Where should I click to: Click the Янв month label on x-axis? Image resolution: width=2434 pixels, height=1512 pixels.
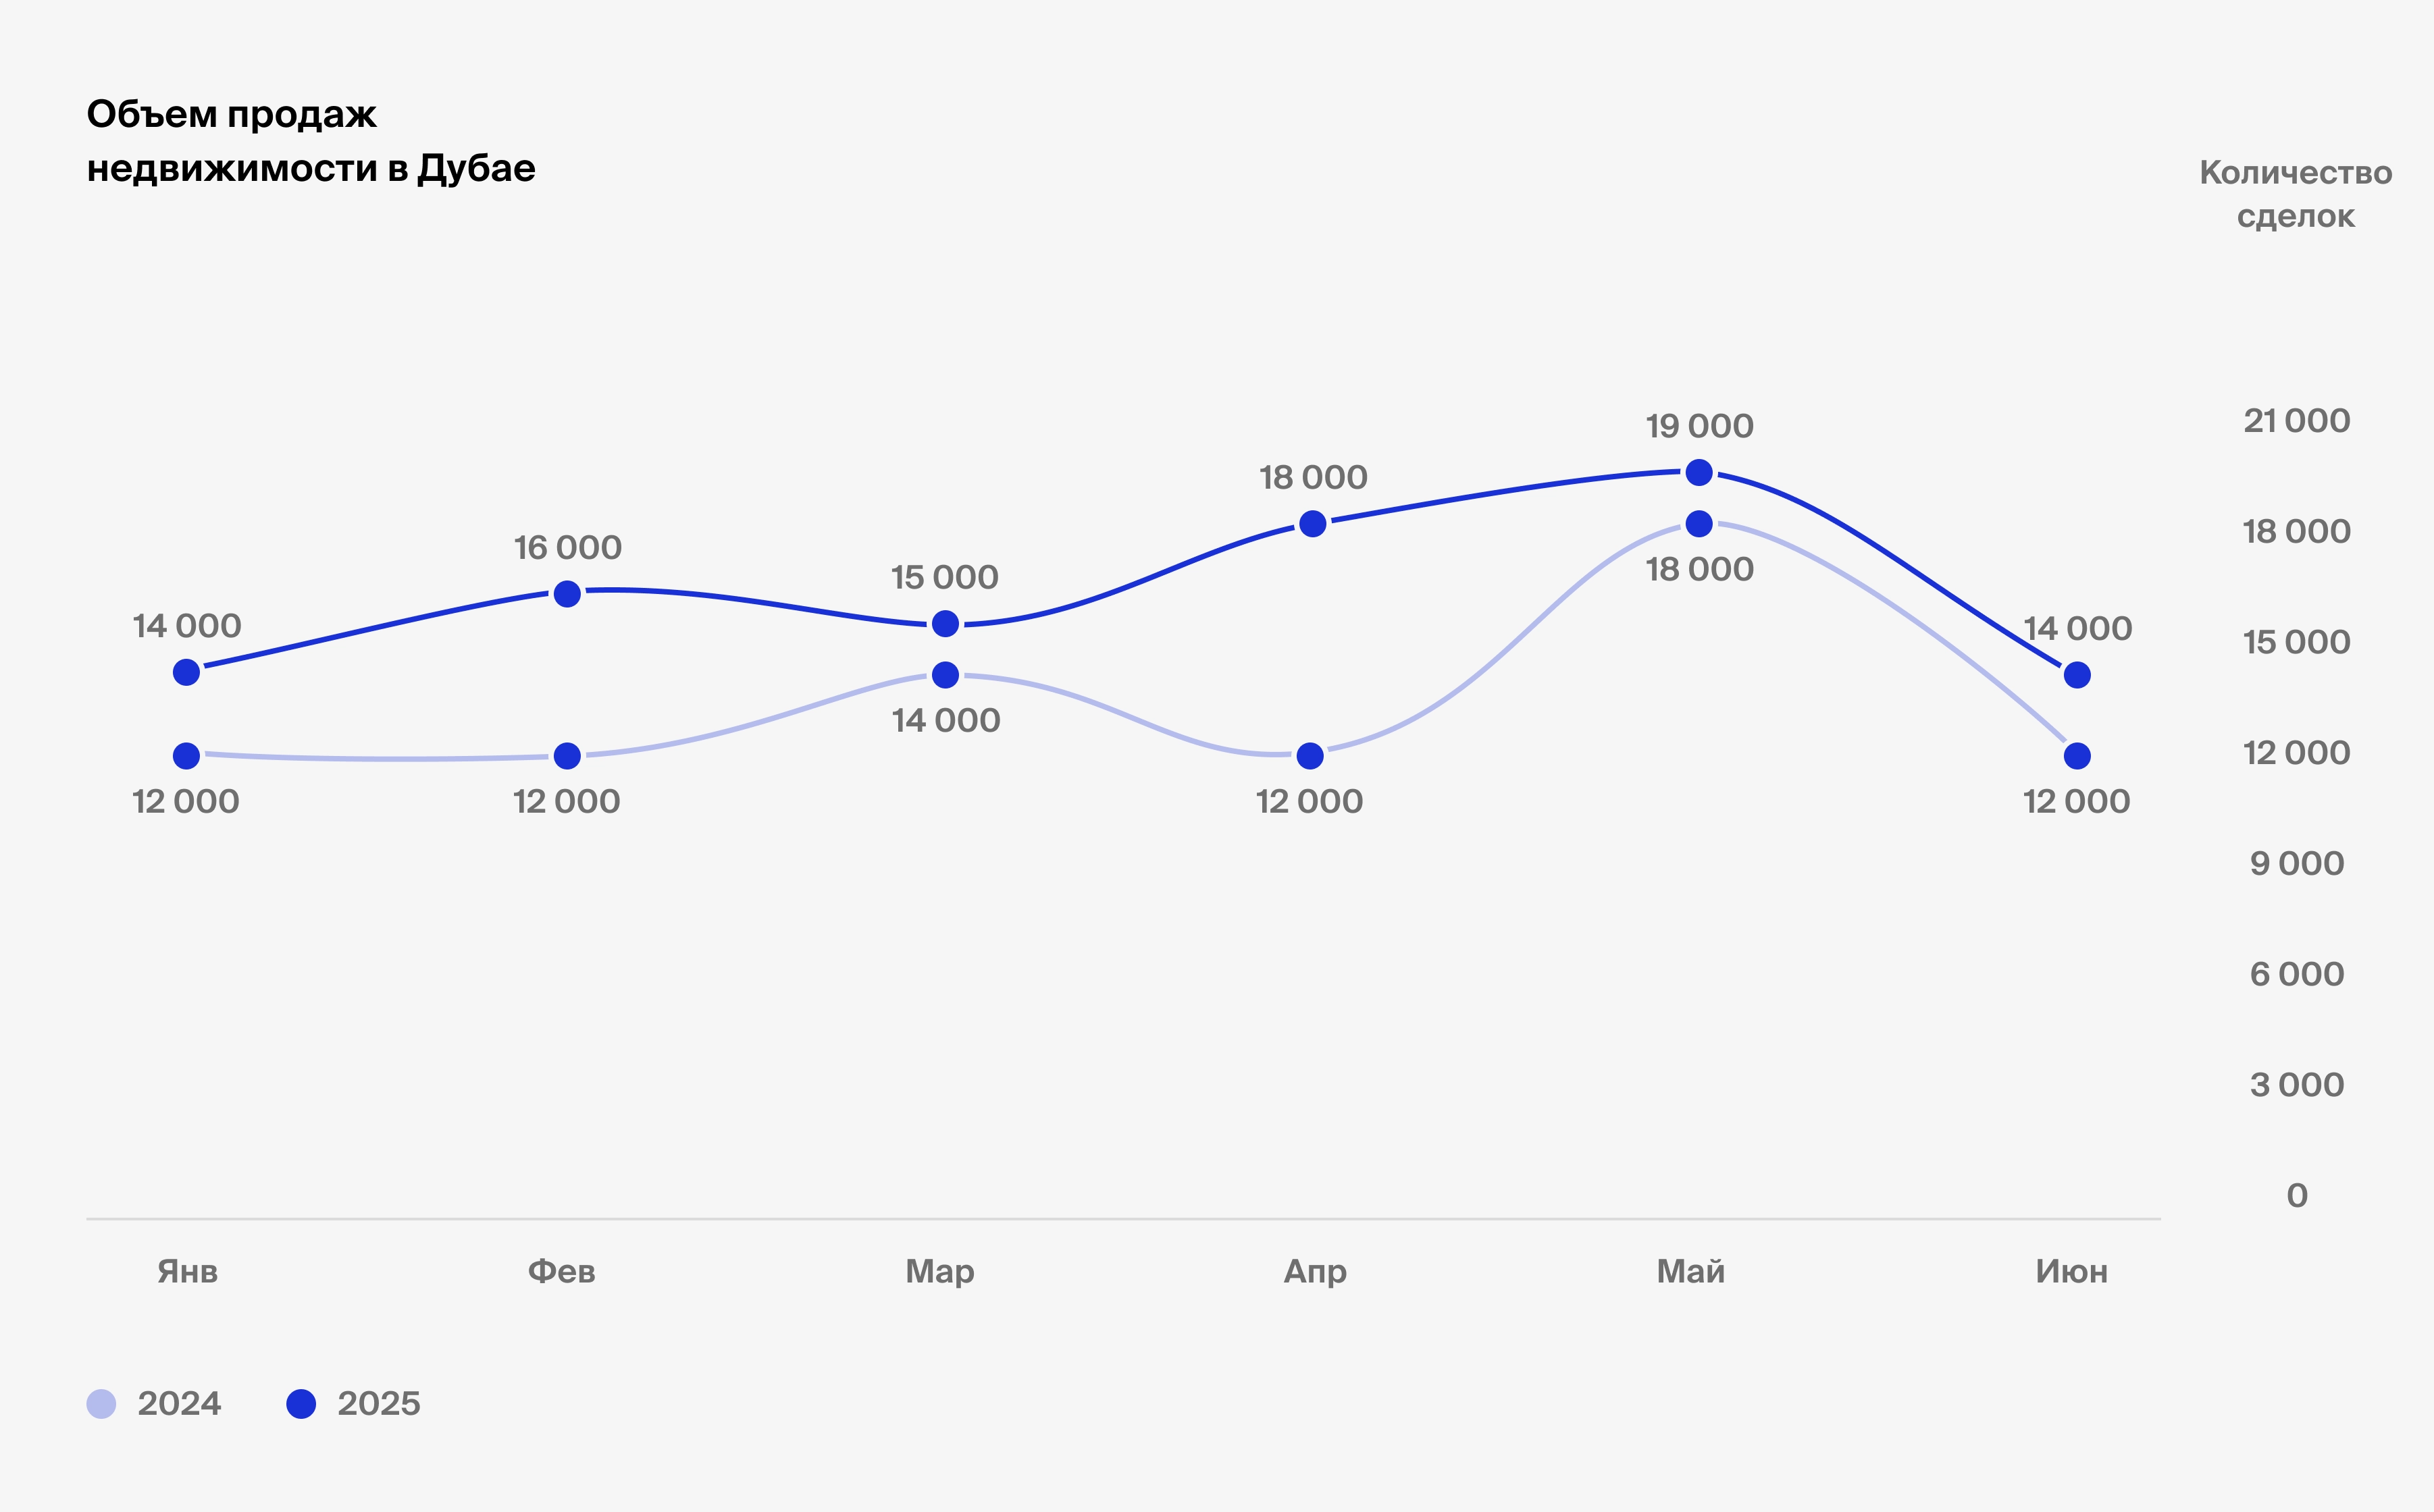pyautogui.click(x=187, y=1271)
